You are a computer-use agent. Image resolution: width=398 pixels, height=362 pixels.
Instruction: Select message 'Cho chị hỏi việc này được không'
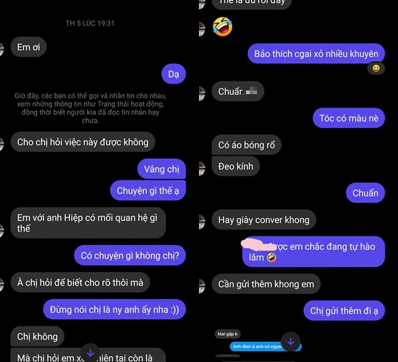pyautogui.click(x=83, y=142)
